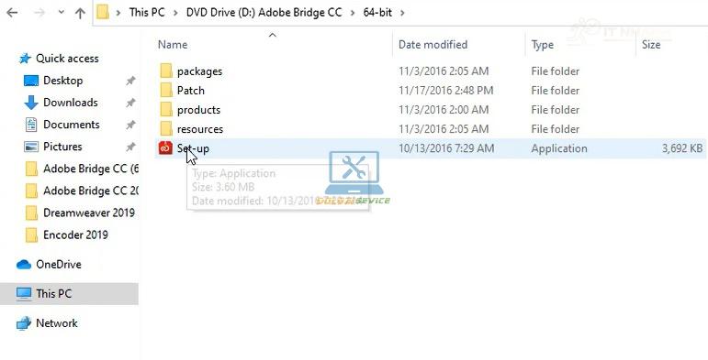Screen dimensions: 708x360
Task: Select the resources folder row
Action: pos(431,129)
